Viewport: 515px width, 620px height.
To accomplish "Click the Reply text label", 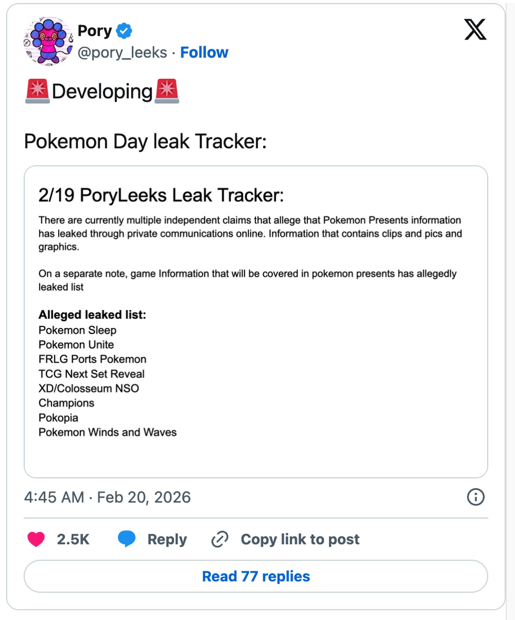I will click(167, 539).
